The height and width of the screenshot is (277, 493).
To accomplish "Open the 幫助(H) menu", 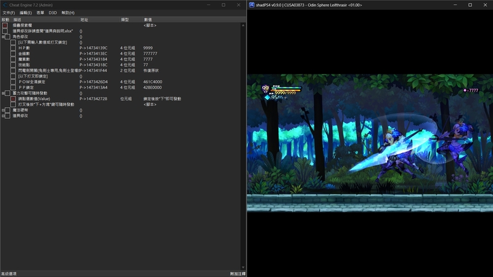I will [x=68, y=13].
